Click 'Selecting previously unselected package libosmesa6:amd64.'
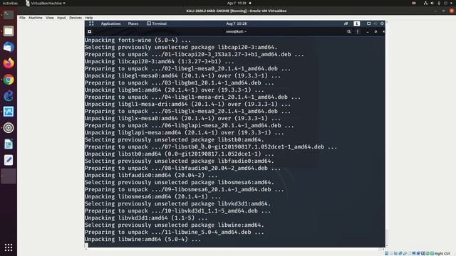Image resolution: width=456 pixels, height=256 pixels. click(x=180, y=182)
